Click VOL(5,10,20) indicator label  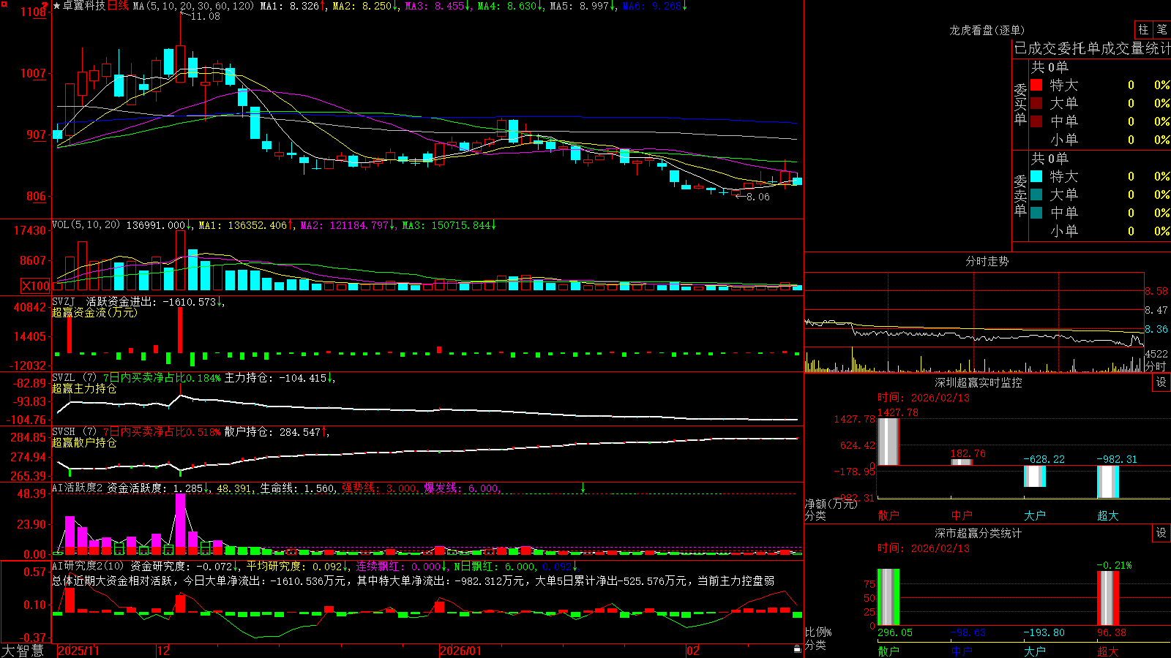point(86,224)
